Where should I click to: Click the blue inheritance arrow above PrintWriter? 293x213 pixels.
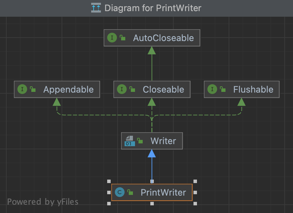tap(152, 154)
